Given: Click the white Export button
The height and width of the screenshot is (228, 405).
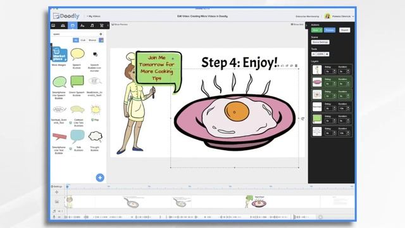Looking at the screenshot, I should point(344,30).
